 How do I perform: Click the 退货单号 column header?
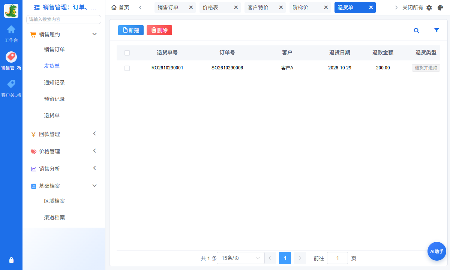(x=167, y=53)
